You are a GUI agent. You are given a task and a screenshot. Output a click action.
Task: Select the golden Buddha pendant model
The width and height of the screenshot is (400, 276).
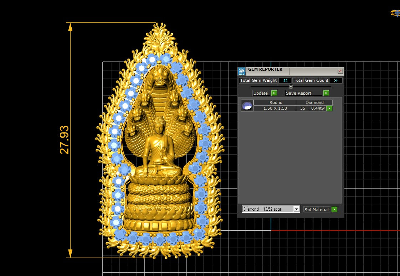tap(160, 141)
